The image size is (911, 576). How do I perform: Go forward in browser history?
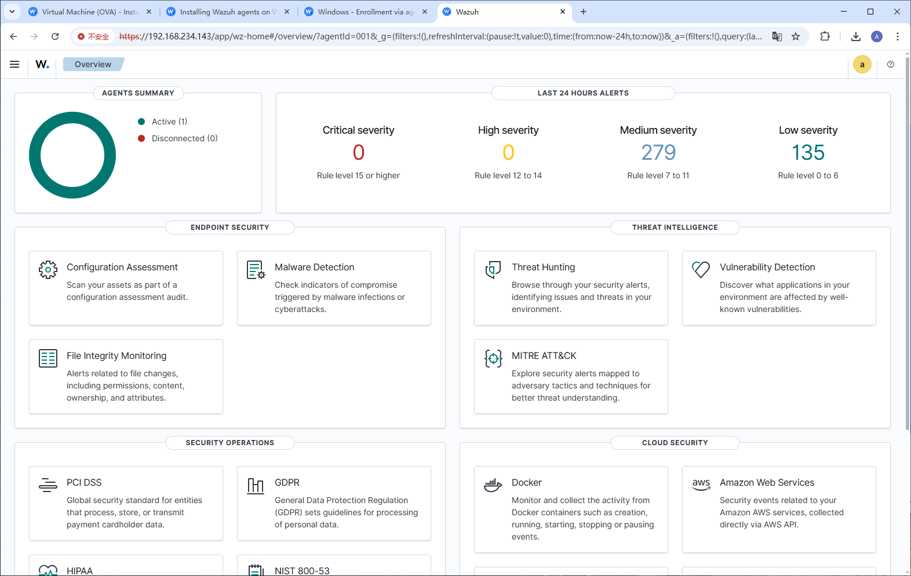pos(34,36)
